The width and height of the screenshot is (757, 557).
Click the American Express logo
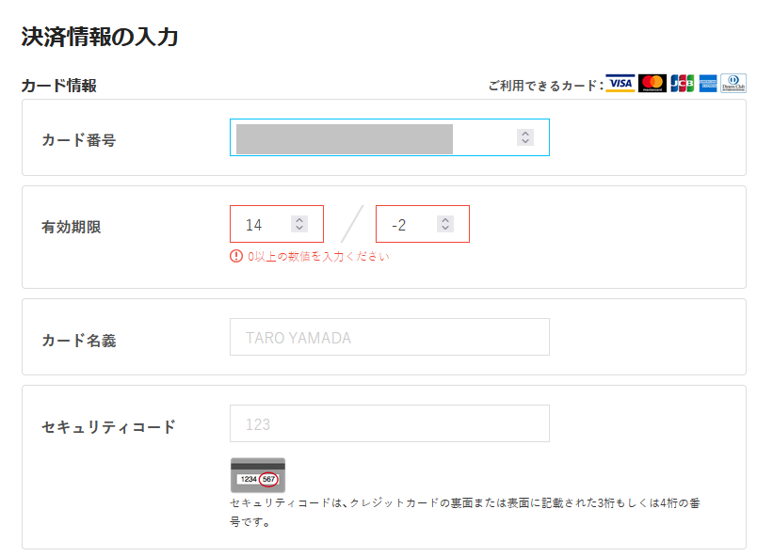tap(708, 84)
